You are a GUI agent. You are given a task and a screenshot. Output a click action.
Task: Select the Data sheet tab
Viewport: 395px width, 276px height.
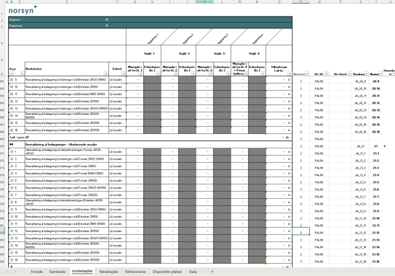click(x=193, y=271)
